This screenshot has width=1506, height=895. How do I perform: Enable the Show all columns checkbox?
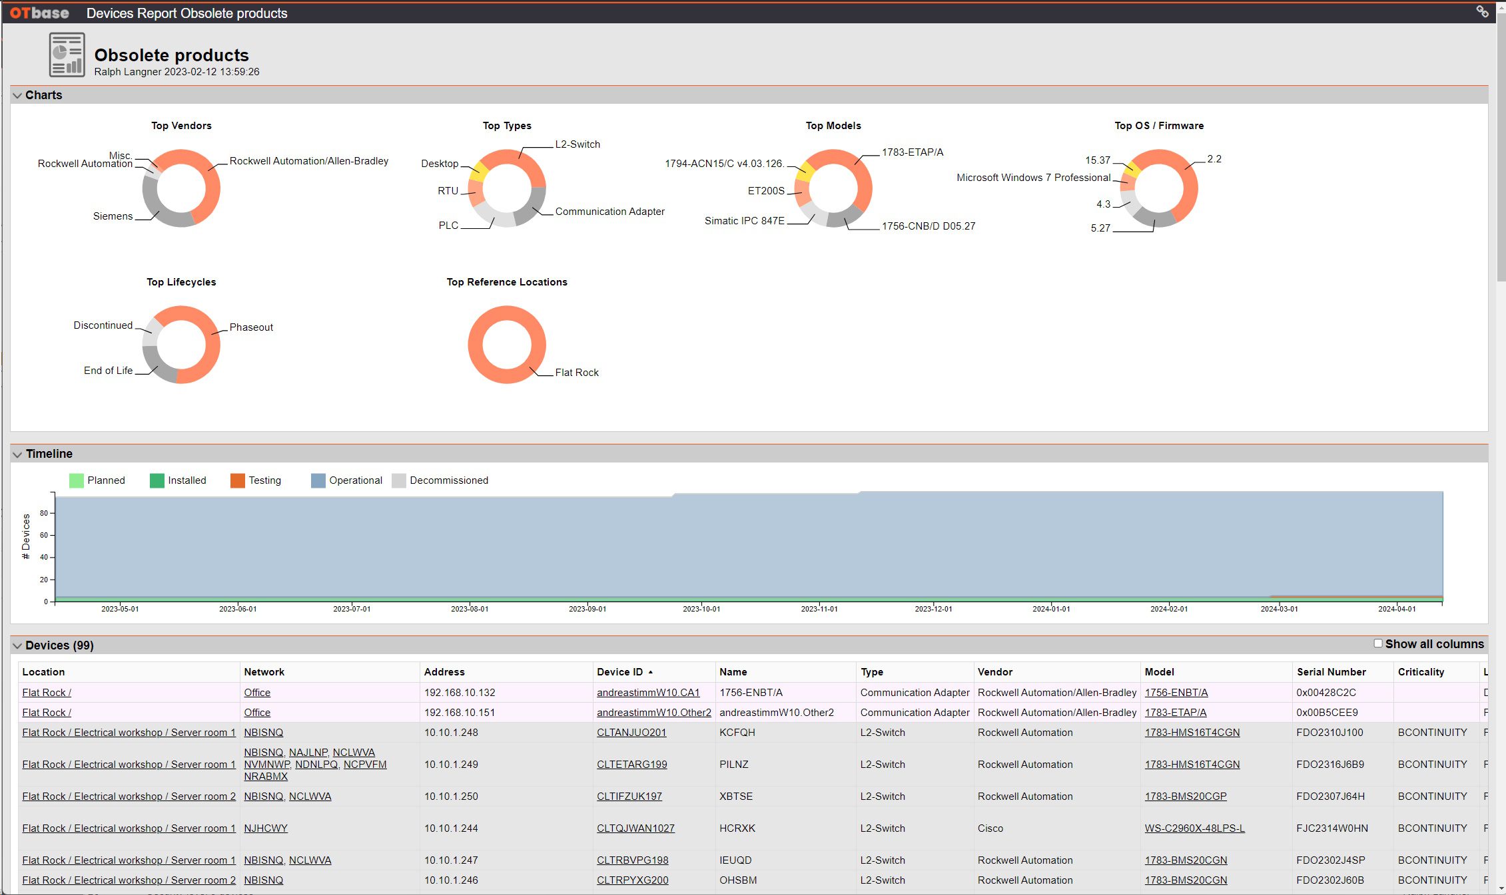click(1377, 643)
